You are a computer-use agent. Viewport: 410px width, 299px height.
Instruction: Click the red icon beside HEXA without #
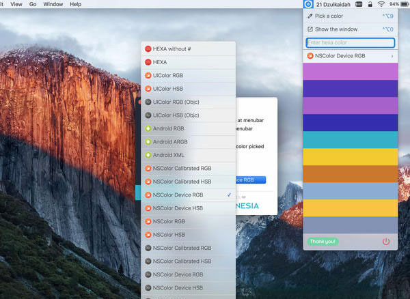pos(148,49)
